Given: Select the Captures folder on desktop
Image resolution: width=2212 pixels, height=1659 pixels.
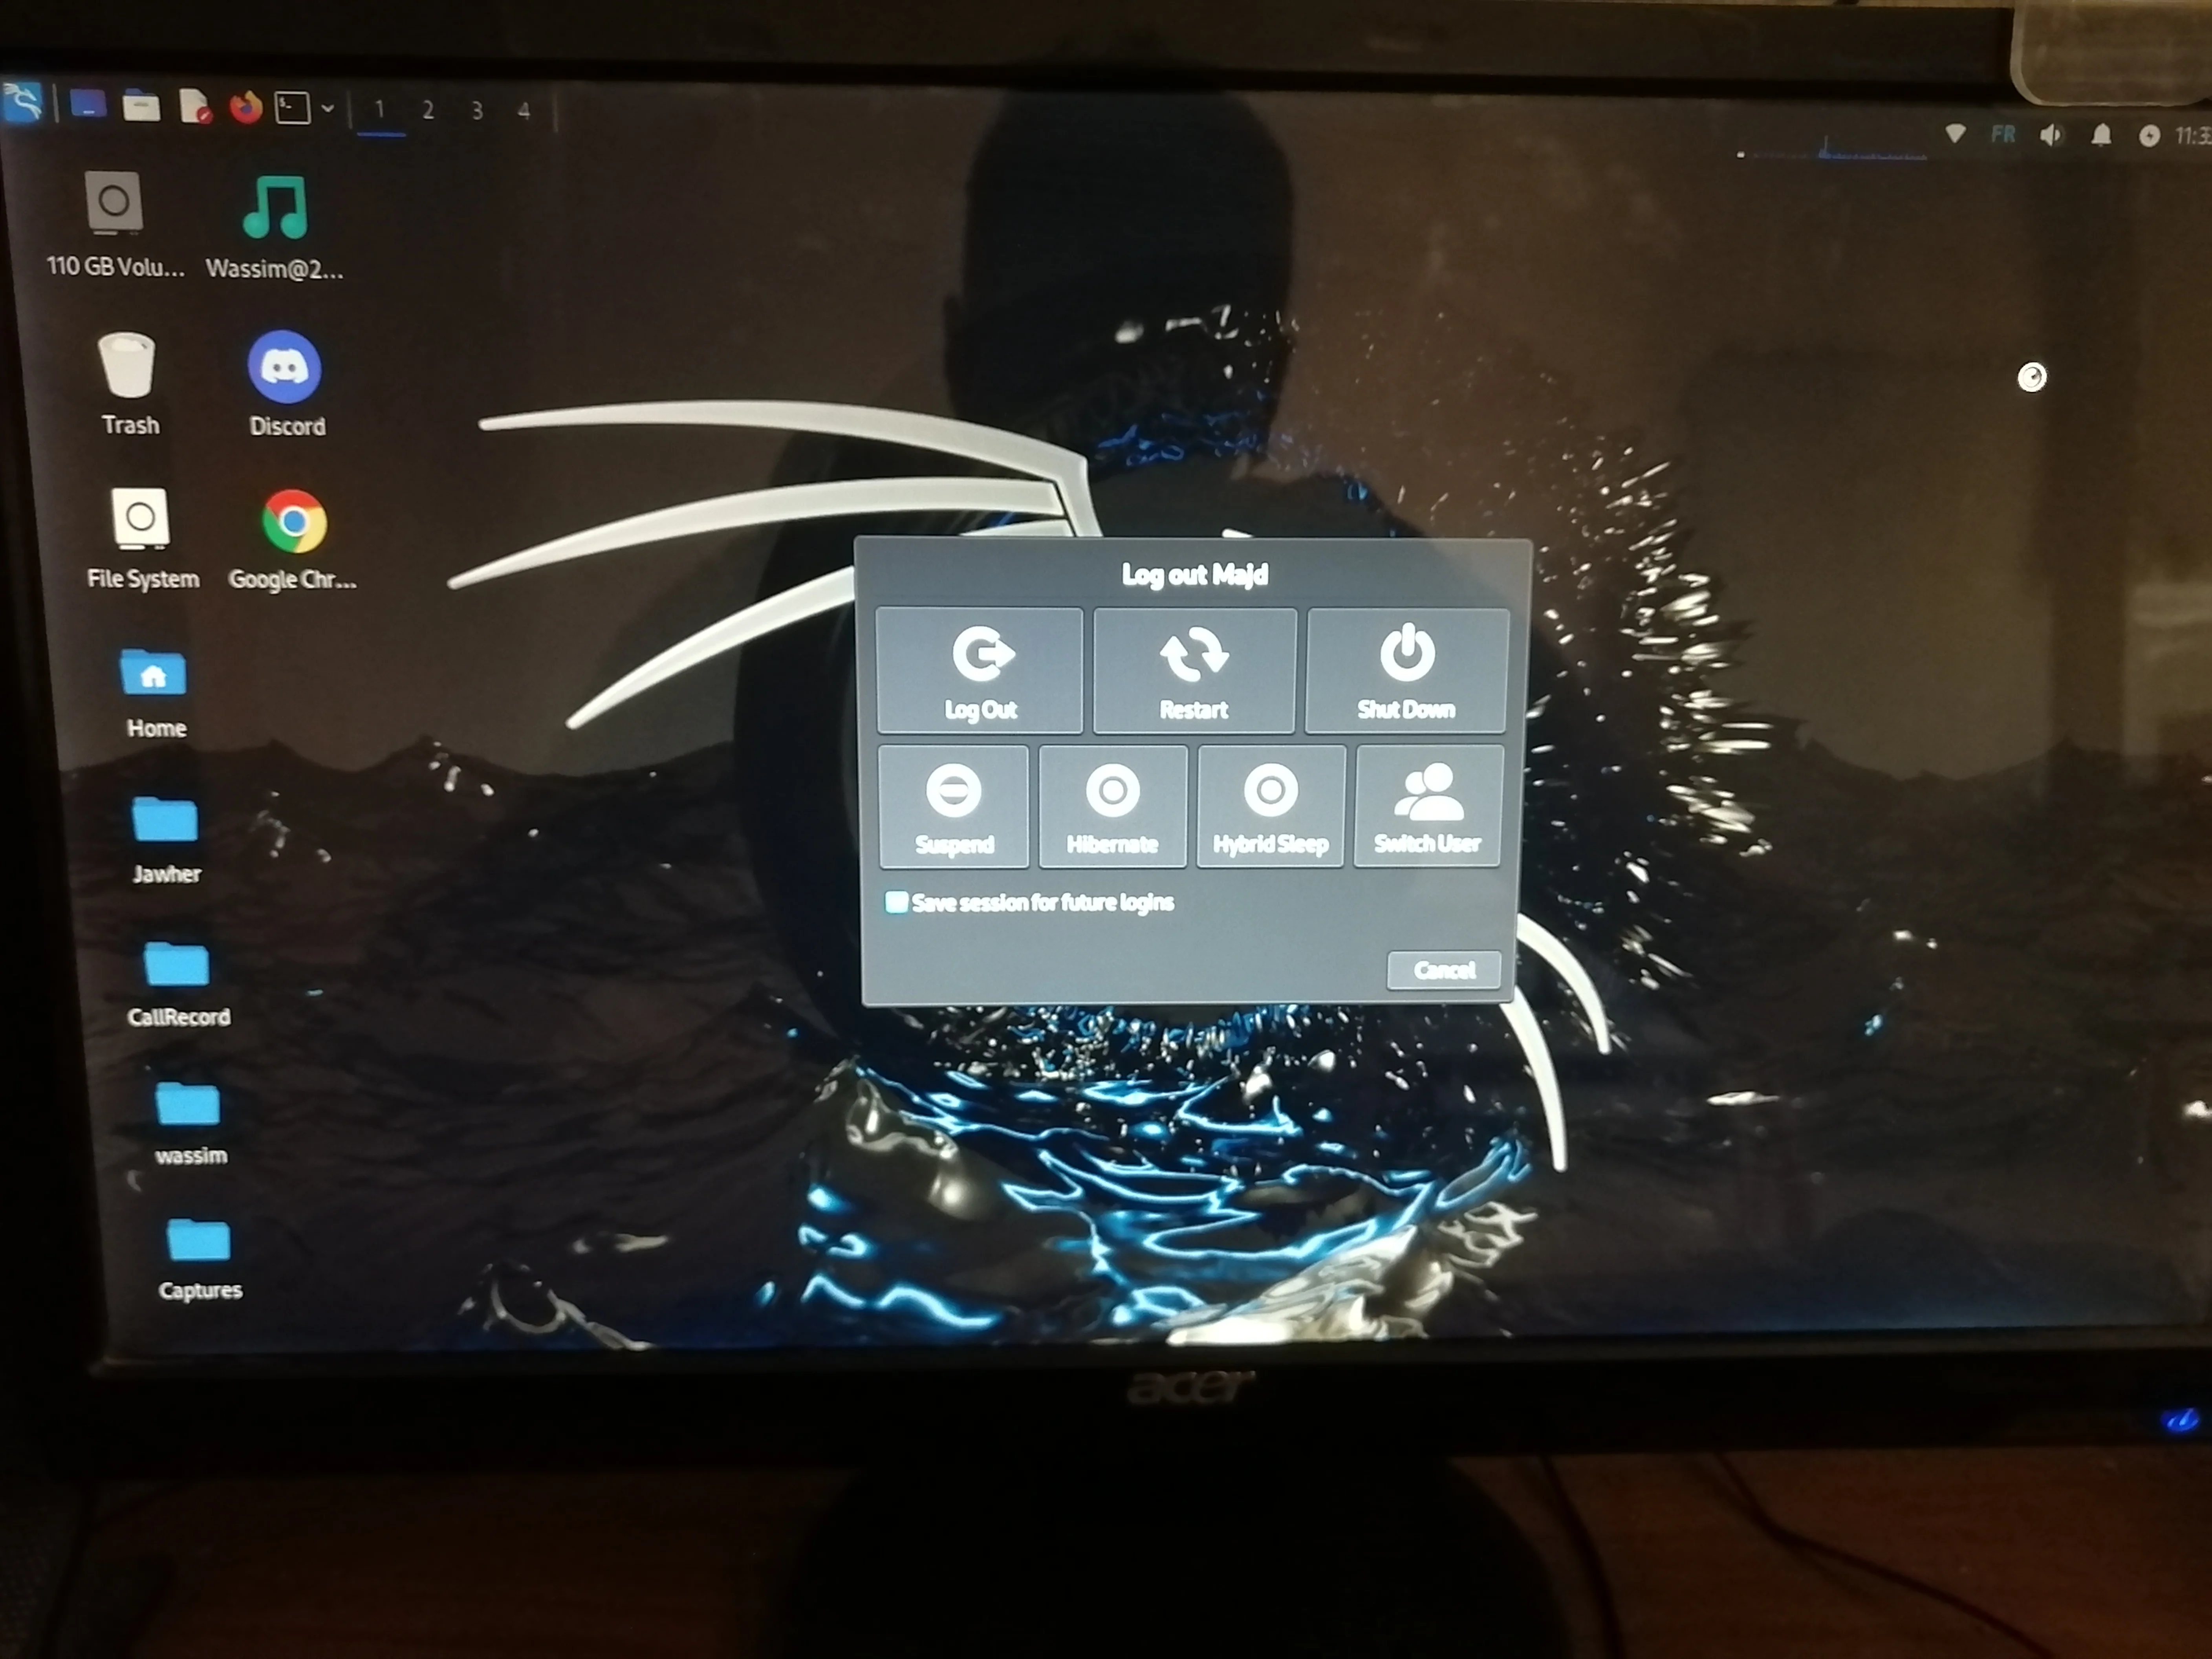Looking at the screenshot, I should [199, 1260].
